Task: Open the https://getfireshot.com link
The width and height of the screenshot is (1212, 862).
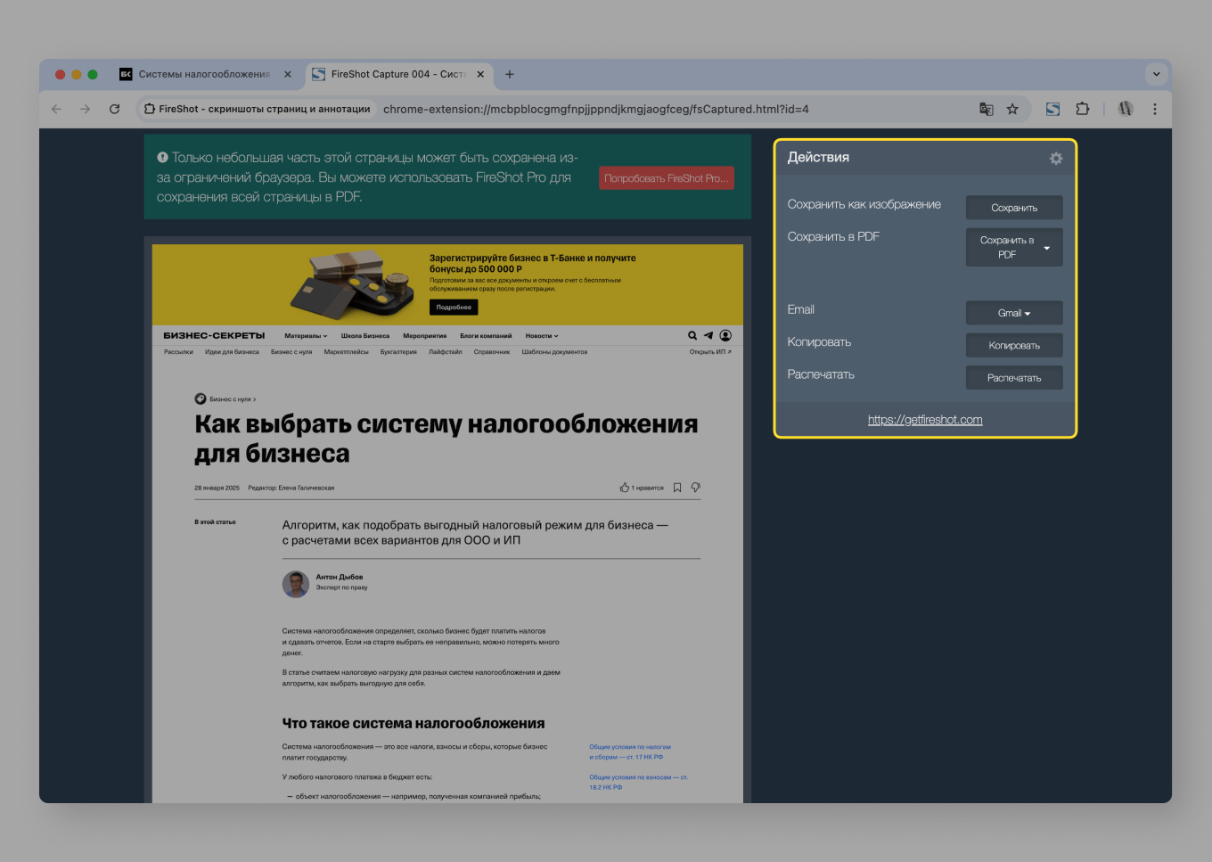Action: pos(925,419)
